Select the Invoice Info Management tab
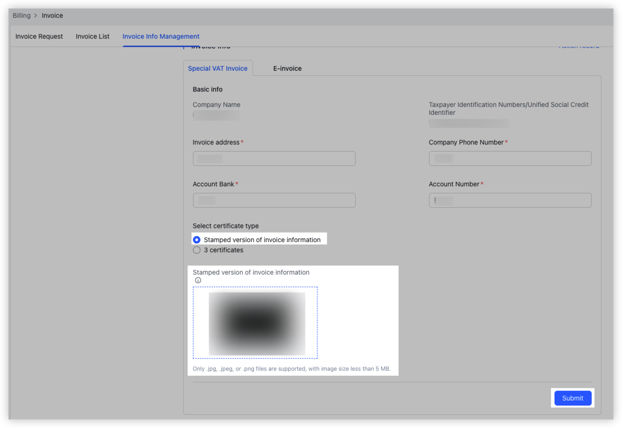 coord(161,36)
